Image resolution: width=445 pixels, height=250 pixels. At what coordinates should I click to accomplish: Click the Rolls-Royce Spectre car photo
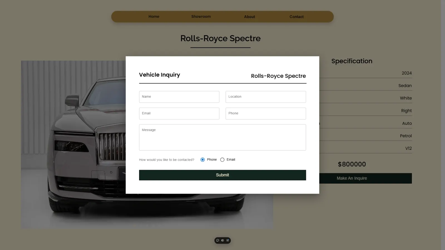[x=73, y=144]
